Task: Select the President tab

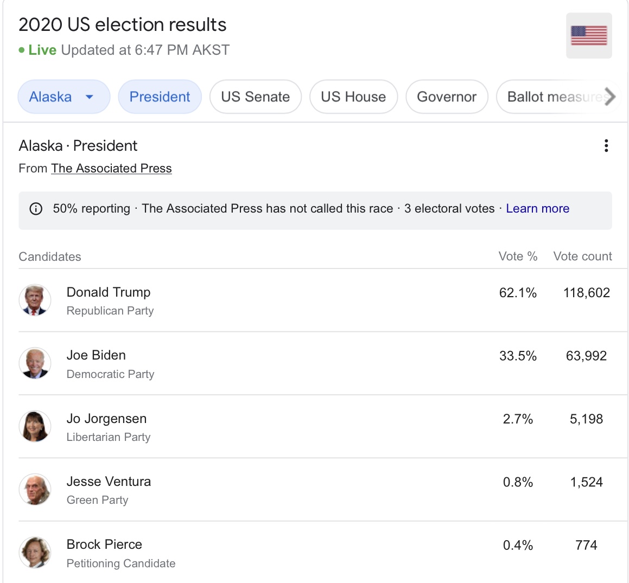Action: pyautogui.click(x=160, y=97)
